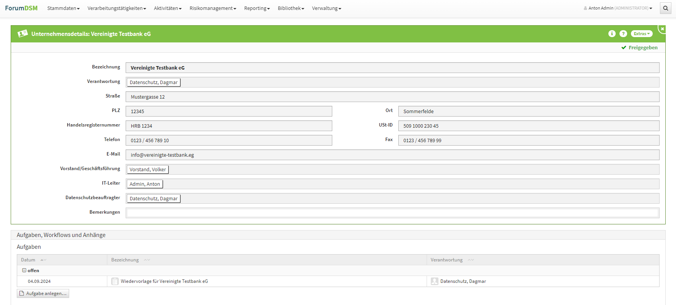Open the Wiedervorlage für Vereinigte Testbank eG task
The height and width of the screenshot is (305, 676).
[164, 281]
